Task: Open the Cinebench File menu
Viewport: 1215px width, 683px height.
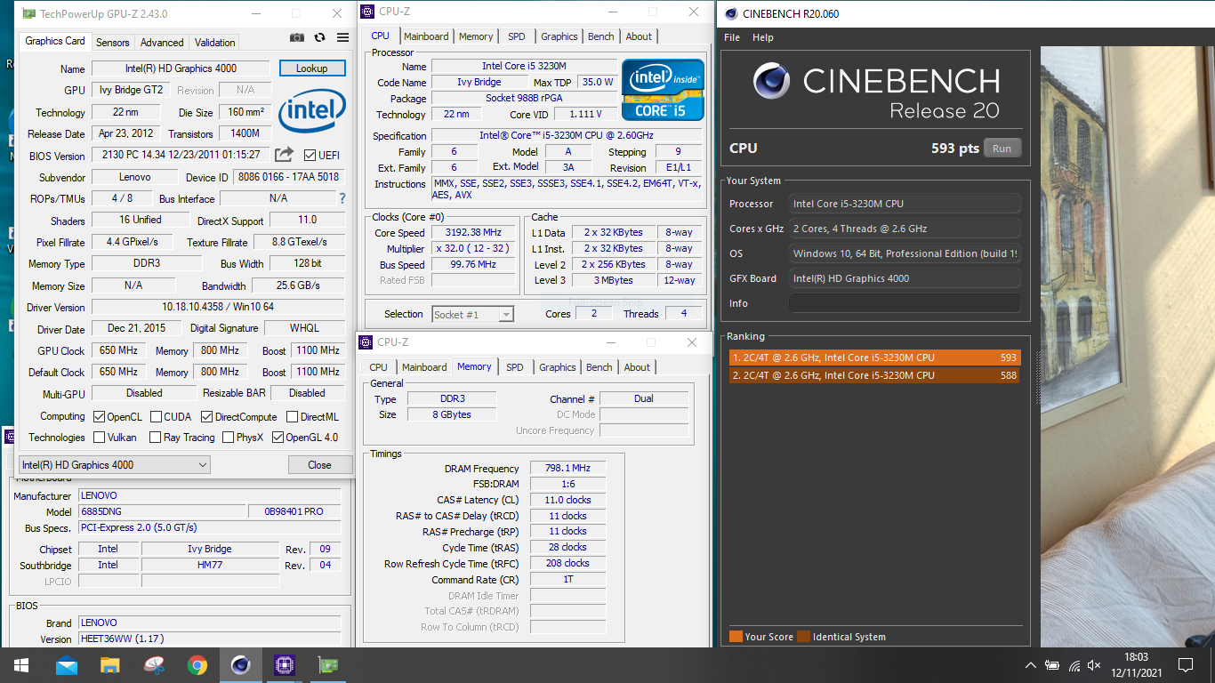Action: coord(732,37)
